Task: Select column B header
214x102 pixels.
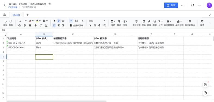Action: [44, 34]
